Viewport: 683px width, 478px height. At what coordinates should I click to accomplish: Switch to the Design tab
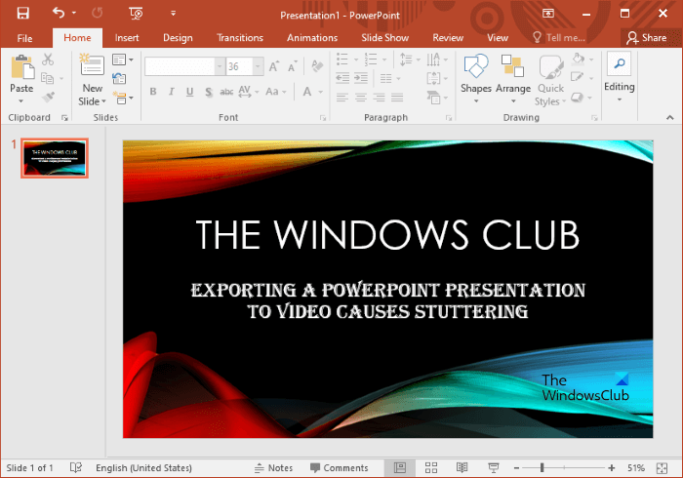[x=178, y=38]
